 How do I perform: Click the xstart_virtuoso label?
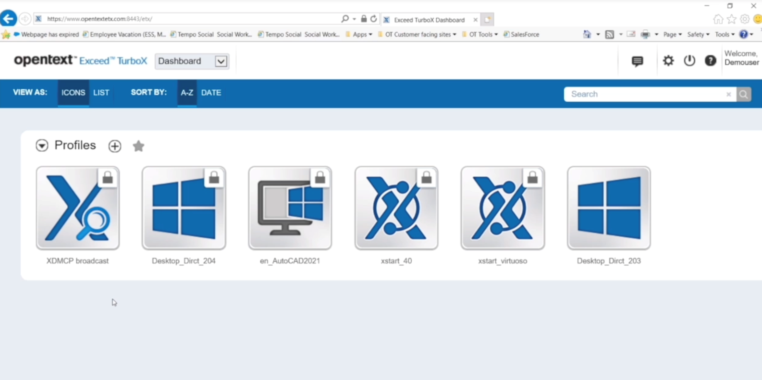click(x=503, y=261)
